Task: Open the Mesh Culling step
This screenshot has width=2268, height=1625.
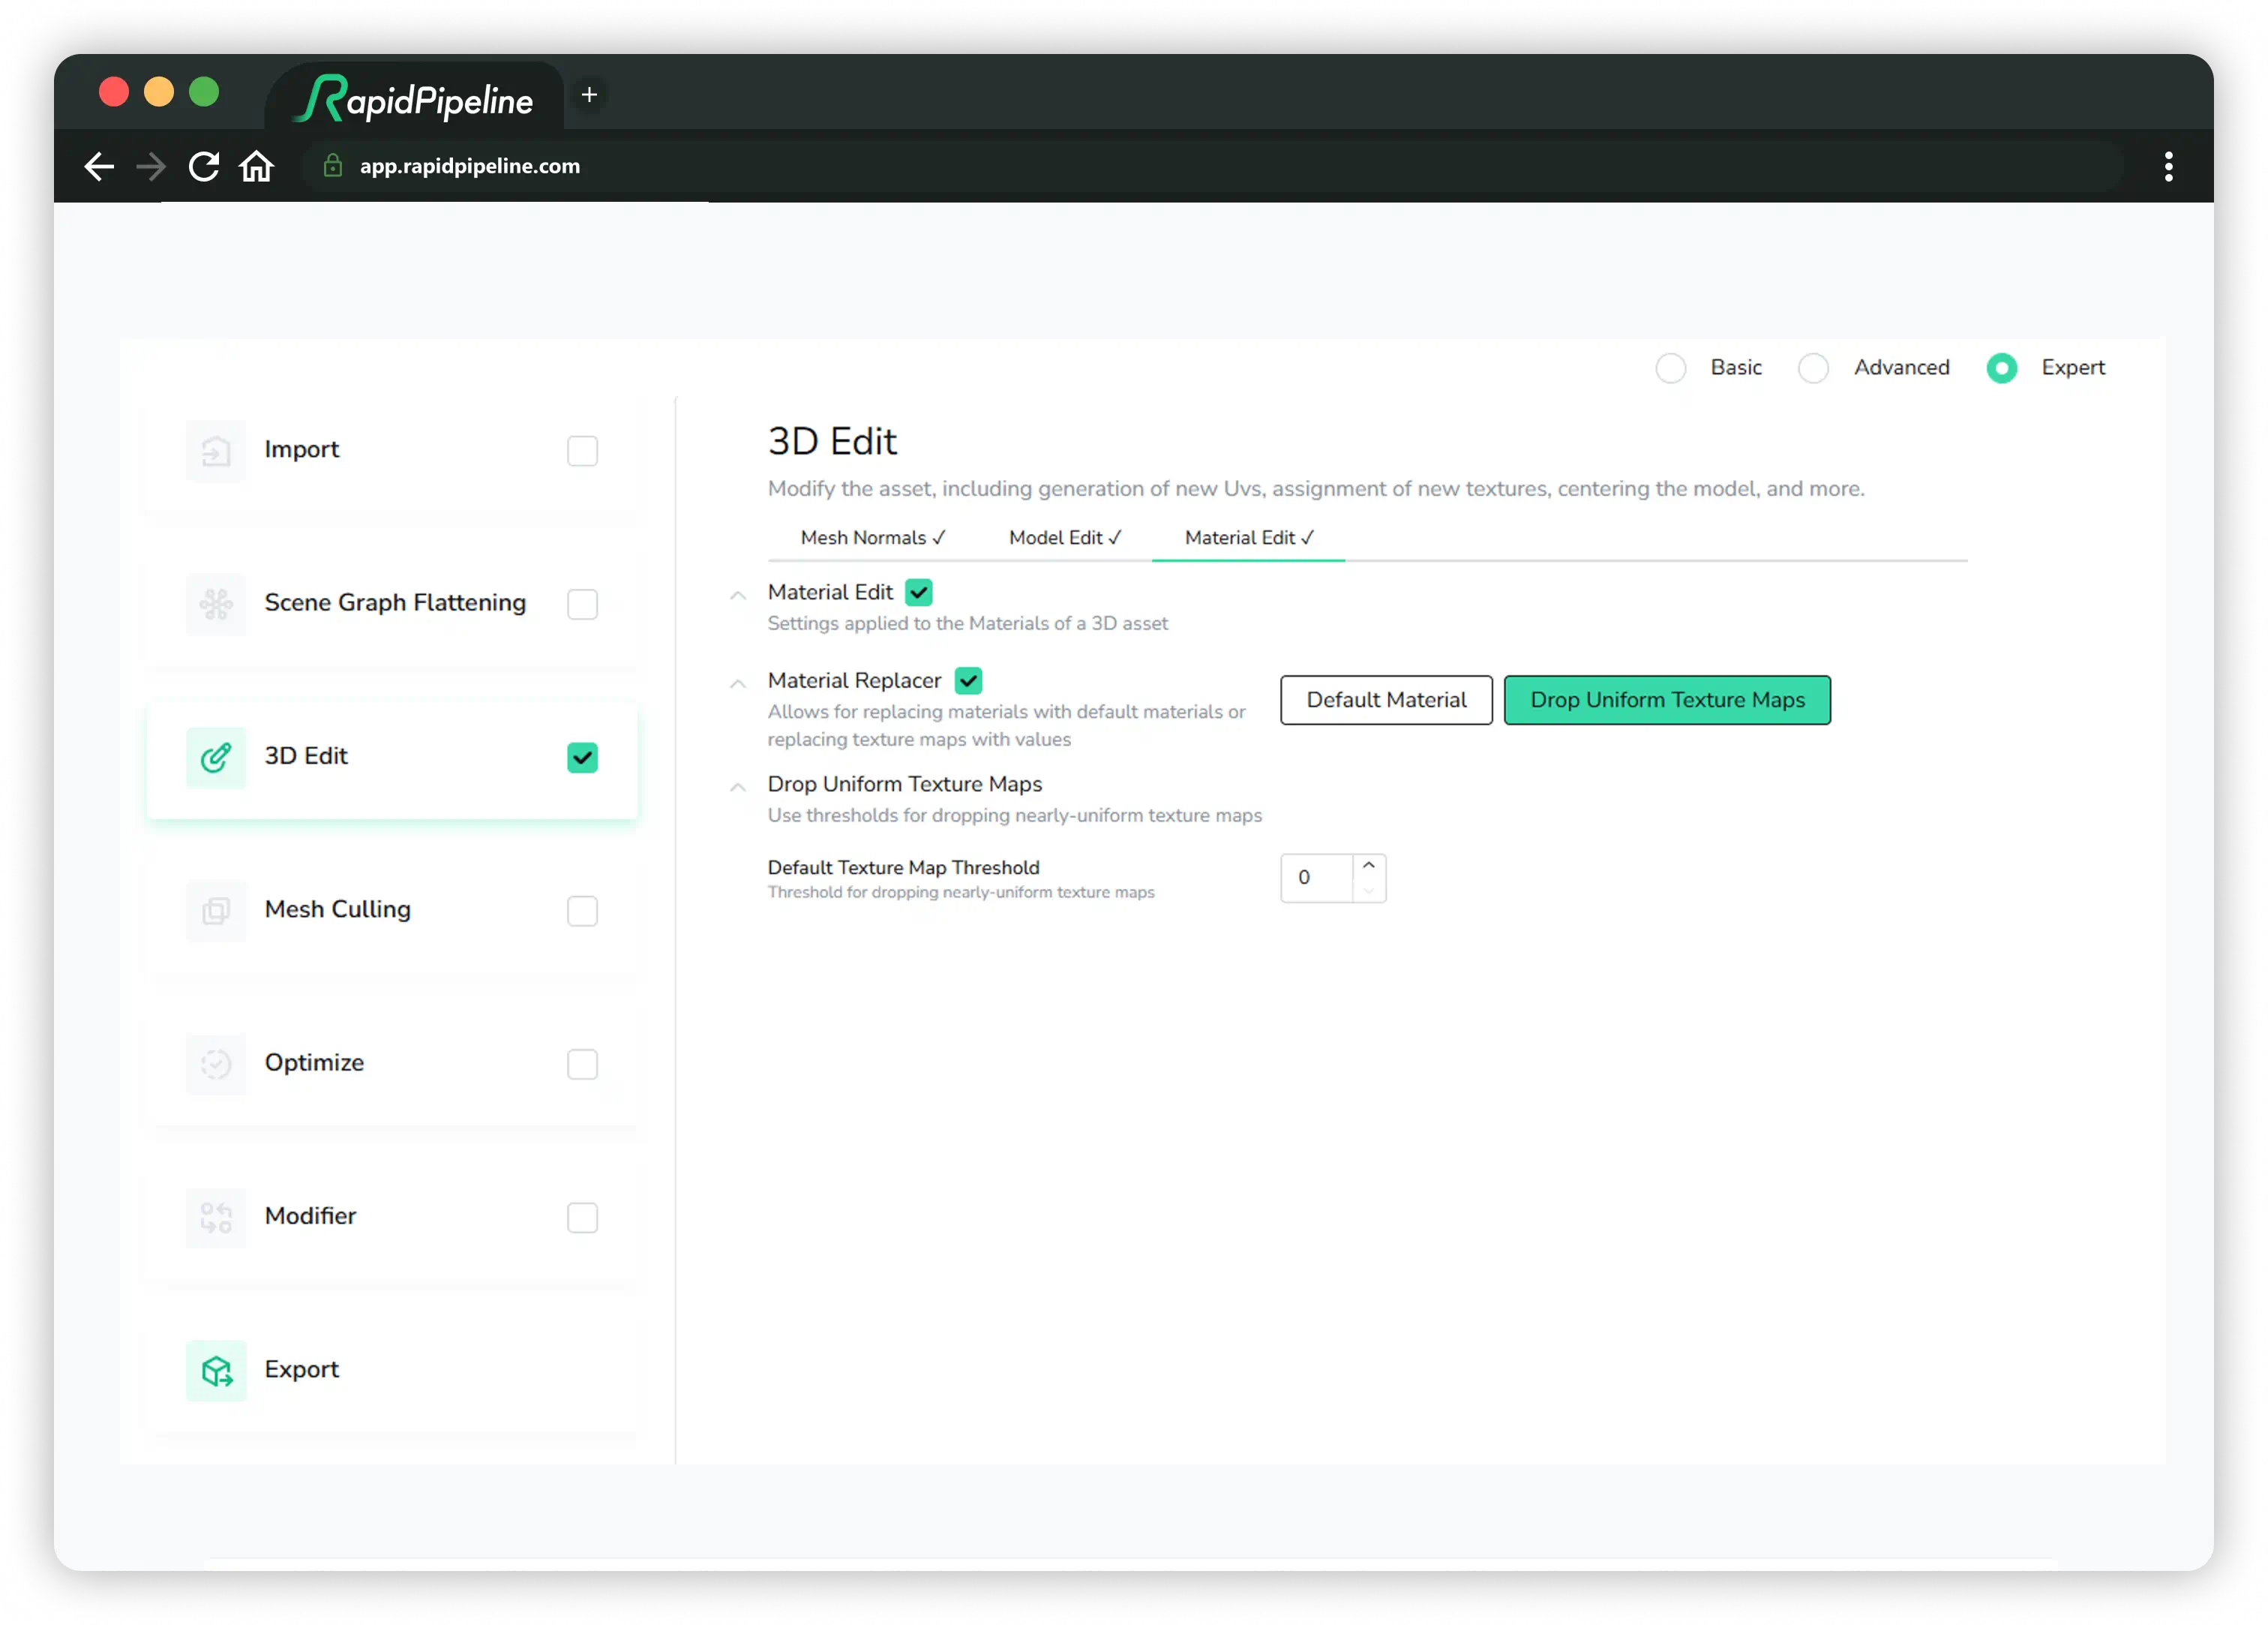Action: [391, 911]
